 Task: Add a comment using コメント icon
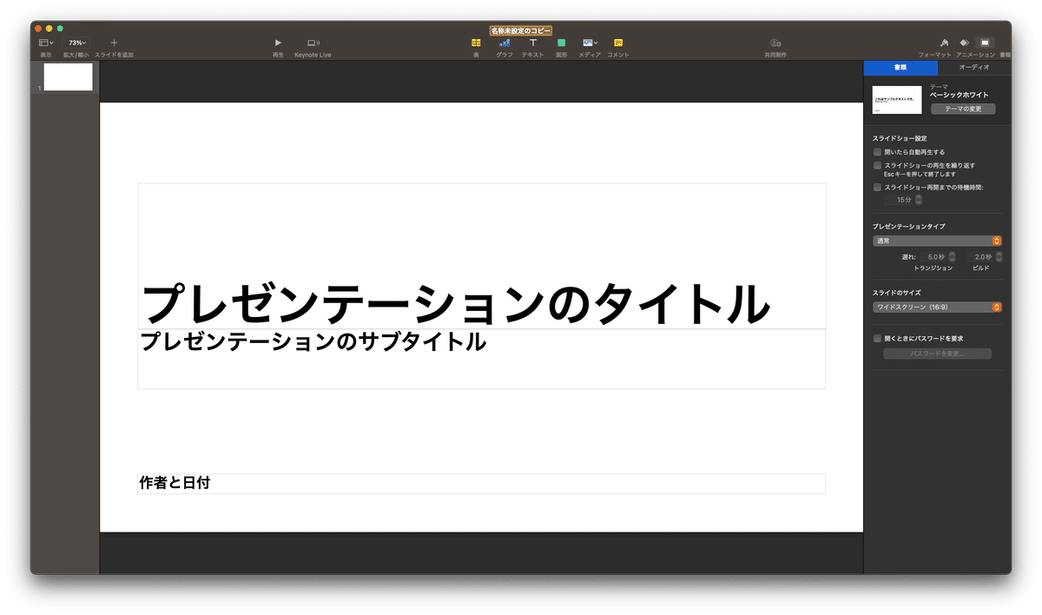tap(618, 43)
